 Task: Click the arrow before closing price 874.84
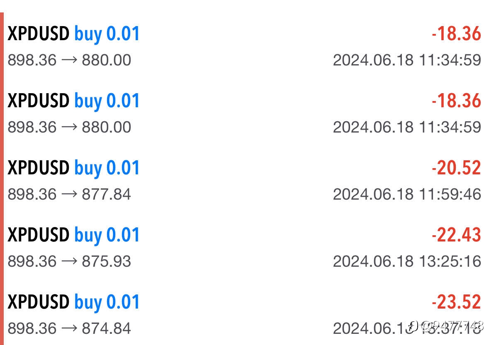click(69, 328)
